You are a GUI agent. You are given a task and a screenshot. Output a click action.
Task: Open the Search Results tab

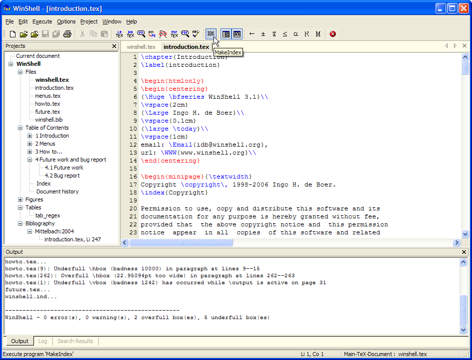click(75, 341)
